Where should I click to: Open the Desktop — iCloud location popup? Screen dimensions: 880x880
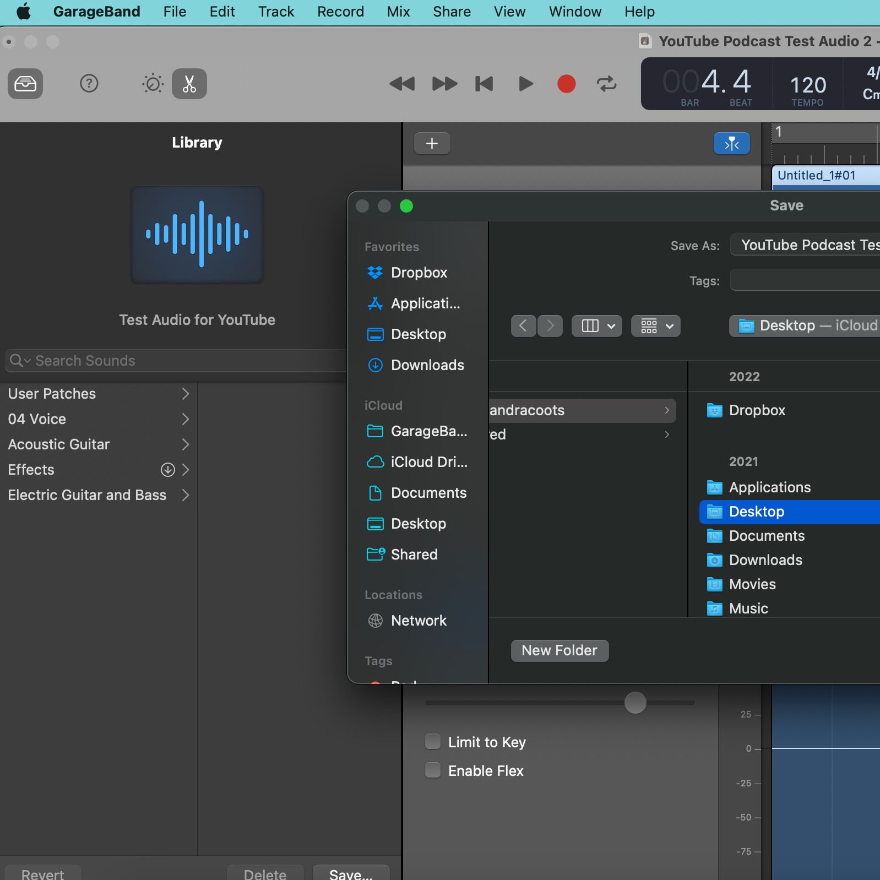805,326
